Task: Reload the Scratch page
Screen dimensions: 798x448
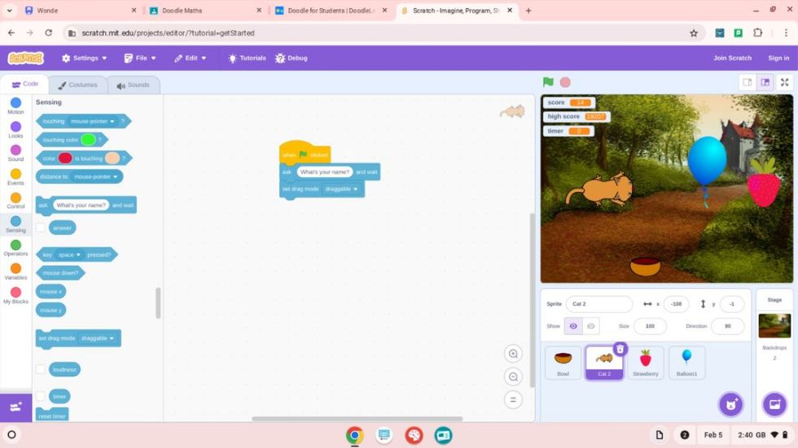Action: [48, 33]
